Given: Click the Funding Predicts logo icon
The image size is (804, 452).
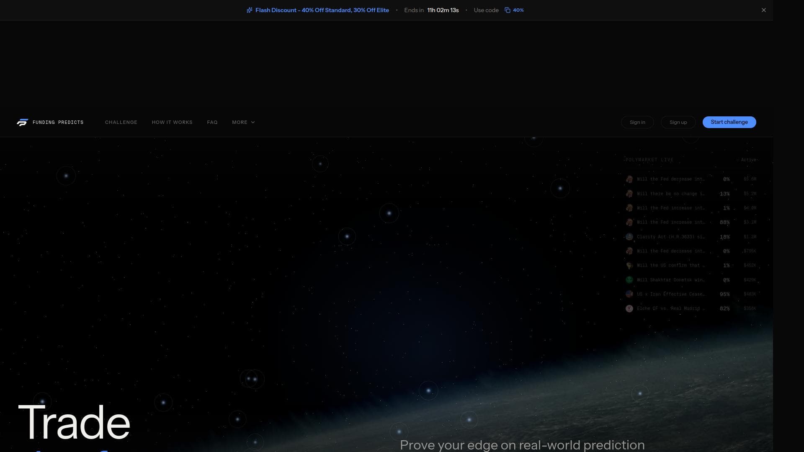Looking at the screenshot, I should click(22, 122).
